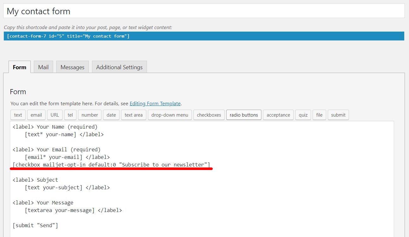Switch to the Mail tab

(x=43, y=67)
